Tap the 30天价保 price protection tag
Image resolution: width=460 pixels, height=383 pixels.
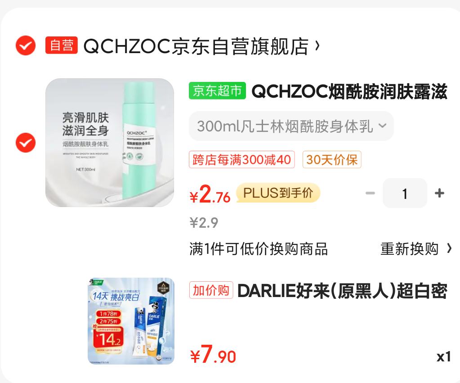332,159
